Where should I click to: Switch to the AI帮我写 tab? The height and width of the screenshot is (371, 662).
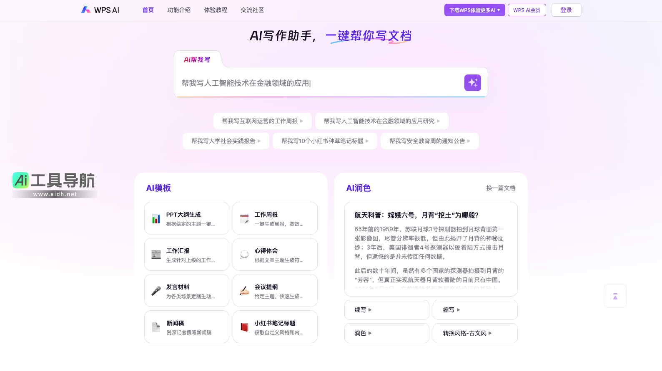(197, 60)
